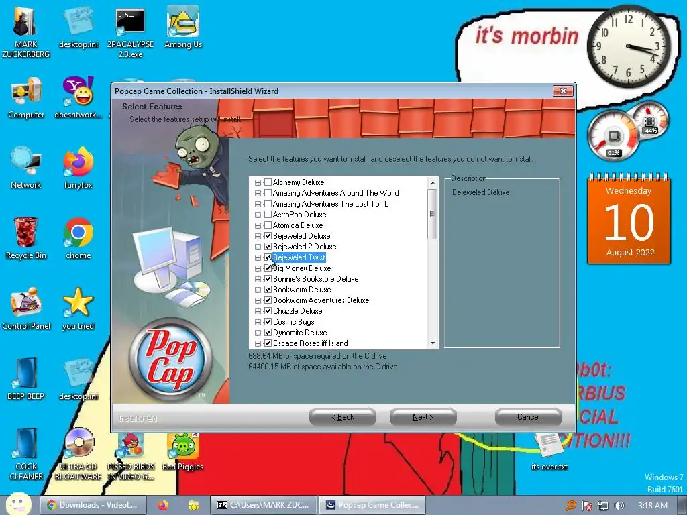Expand the Atomica Deluxe node
Viewport: 687px width, 515px height.
pos(258,225)
